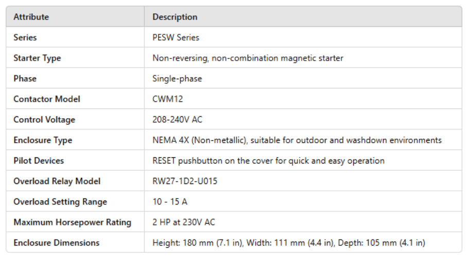Screen dimensions: 468x257
Task: Click the Single-phase value
Action: (x=177, y=79)
